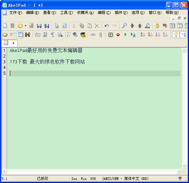Open the 工具(T) menu
The height and width of the screenshot is (183, 189).
[x=67, y=13]
